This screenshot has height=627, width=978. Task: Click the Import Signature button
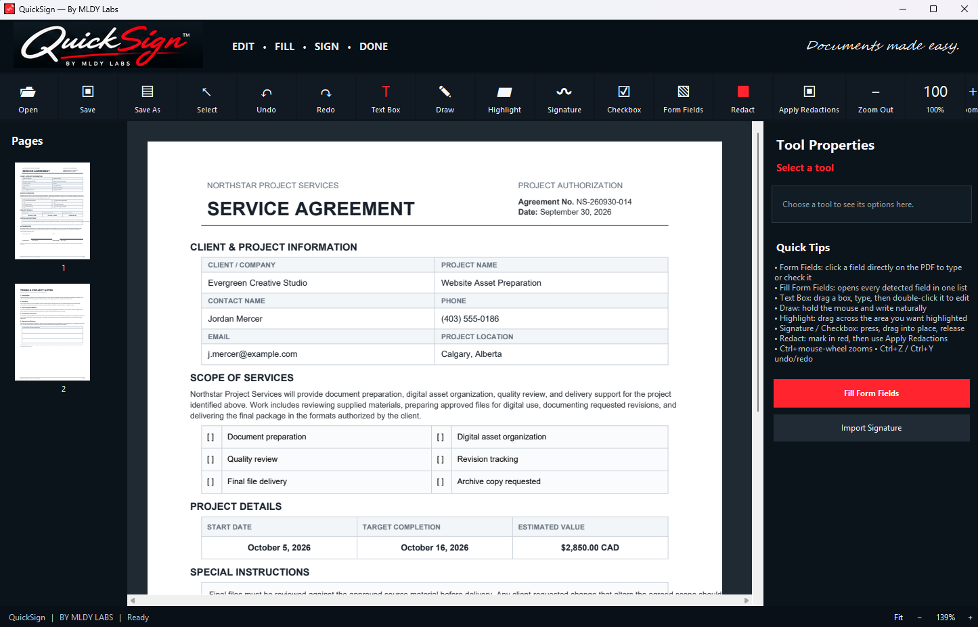(x=872, y=428)
